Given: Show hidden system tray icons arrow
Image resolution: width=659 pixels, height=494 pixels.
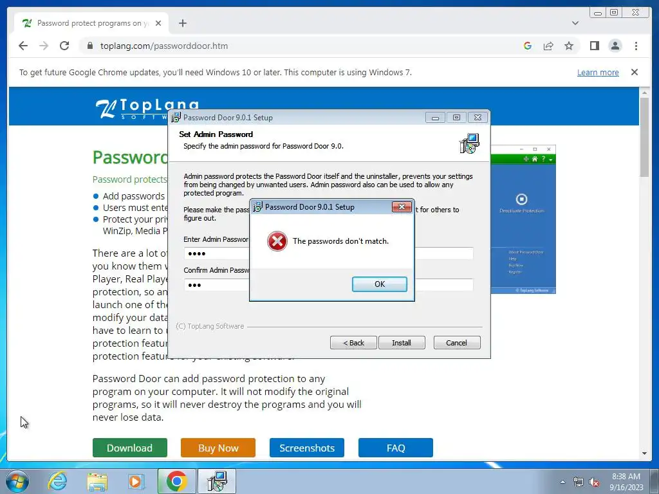Looking at the screenshot, I should [562, 481].
